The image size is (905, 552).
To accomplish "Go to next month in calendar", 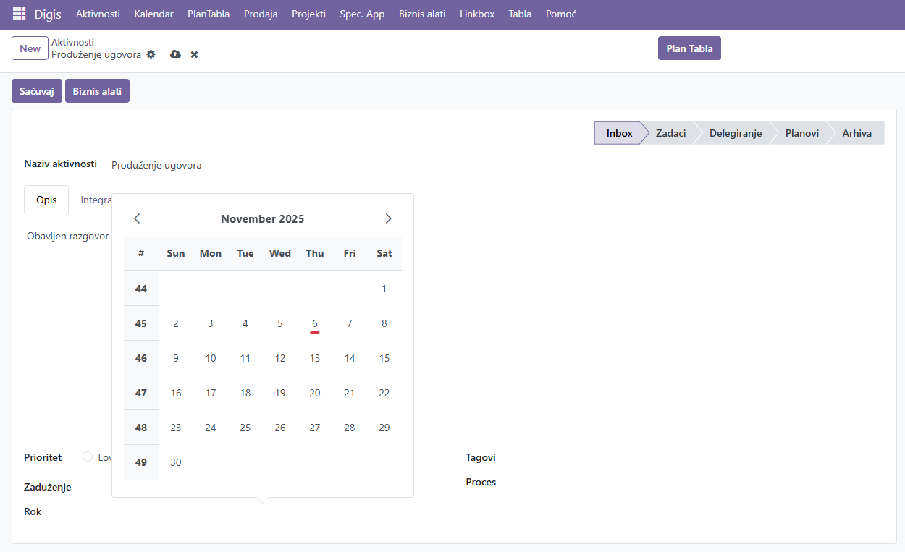I will click(x=388, y=218).
